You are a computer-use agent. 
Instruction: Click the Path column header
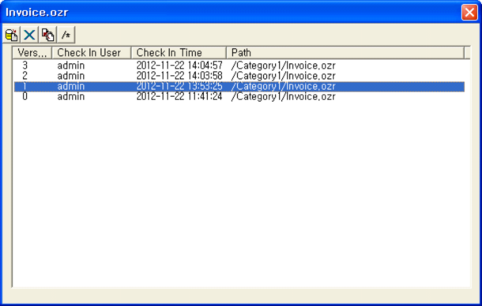click(345, 53)
